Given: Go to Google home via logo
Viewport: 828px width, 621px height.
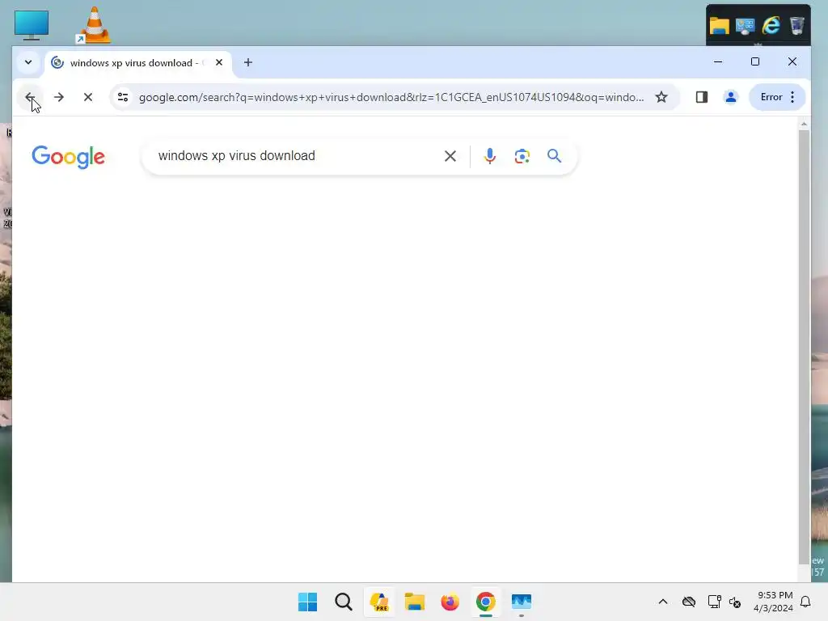Looking at the screenshot, I should (68, 157).
